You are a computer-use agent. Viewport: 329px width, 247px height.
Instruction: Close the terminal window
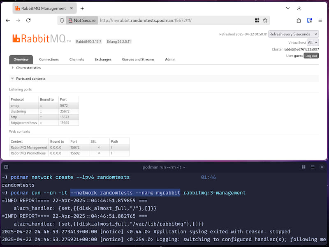pyautogui.click(x=322, y=167)
